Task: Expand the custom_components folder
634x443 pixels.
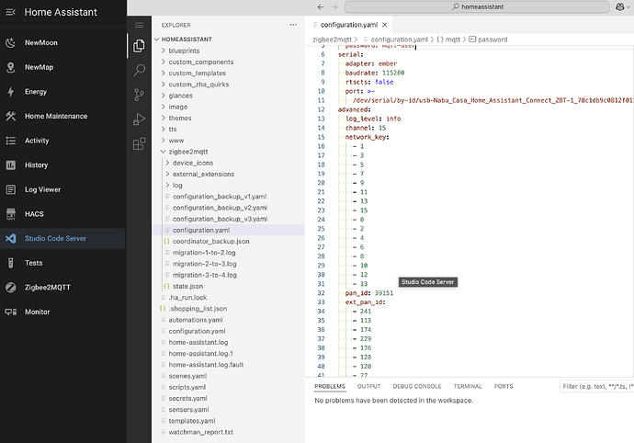Action: (x=203, y=62)
